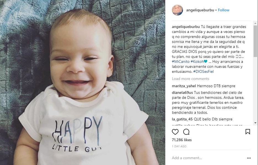Follow angeliqueburbu
This screenshot has width=258, height=165.
(224, 10)
